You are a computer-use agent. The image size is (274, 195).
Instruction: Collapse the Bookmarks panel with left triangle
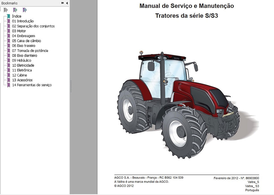67,3
